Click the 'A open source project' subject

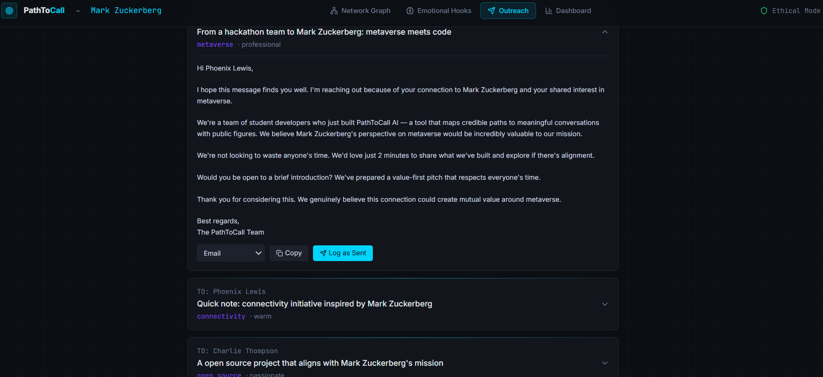pyautogui.click(x=320, y=363)
